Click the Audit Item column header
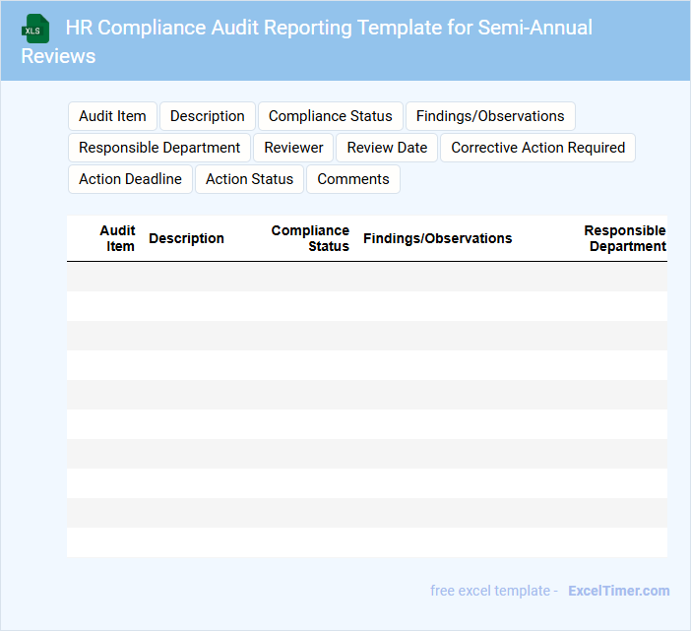This screenshot has width=691, height=631. [117, 238]
